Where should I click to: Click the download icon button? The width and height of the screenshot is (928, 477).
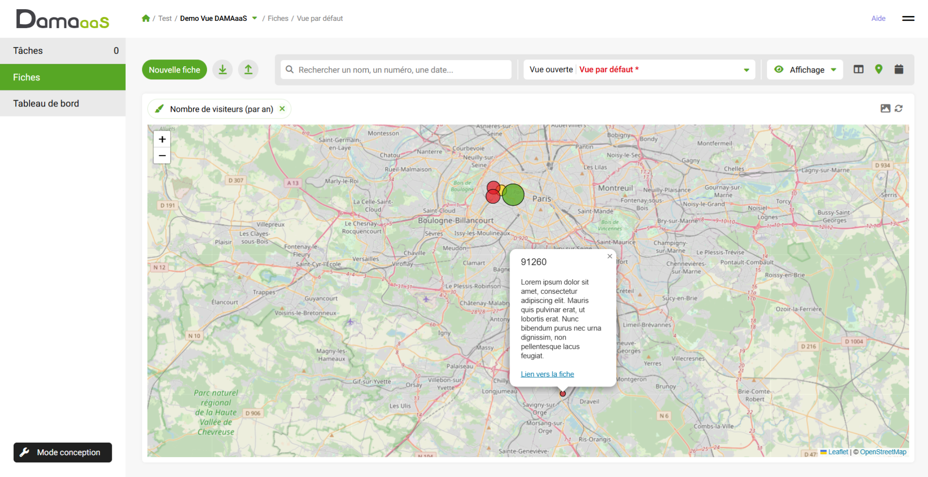[222, 70]
